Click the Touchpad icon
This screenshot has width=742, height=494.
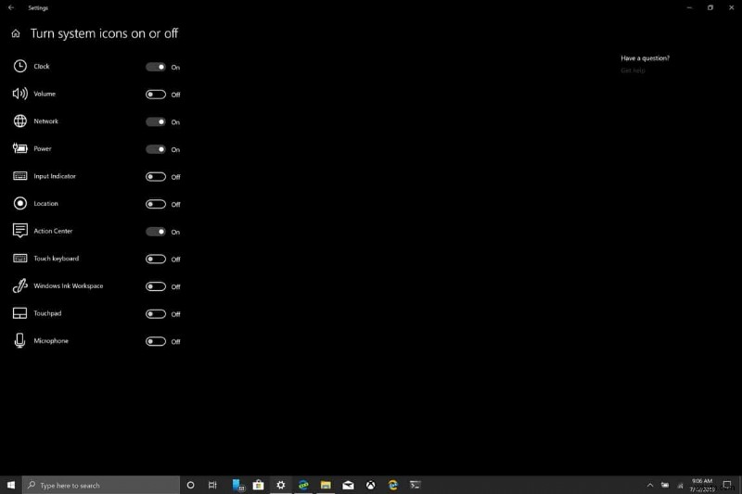[19, 313]
